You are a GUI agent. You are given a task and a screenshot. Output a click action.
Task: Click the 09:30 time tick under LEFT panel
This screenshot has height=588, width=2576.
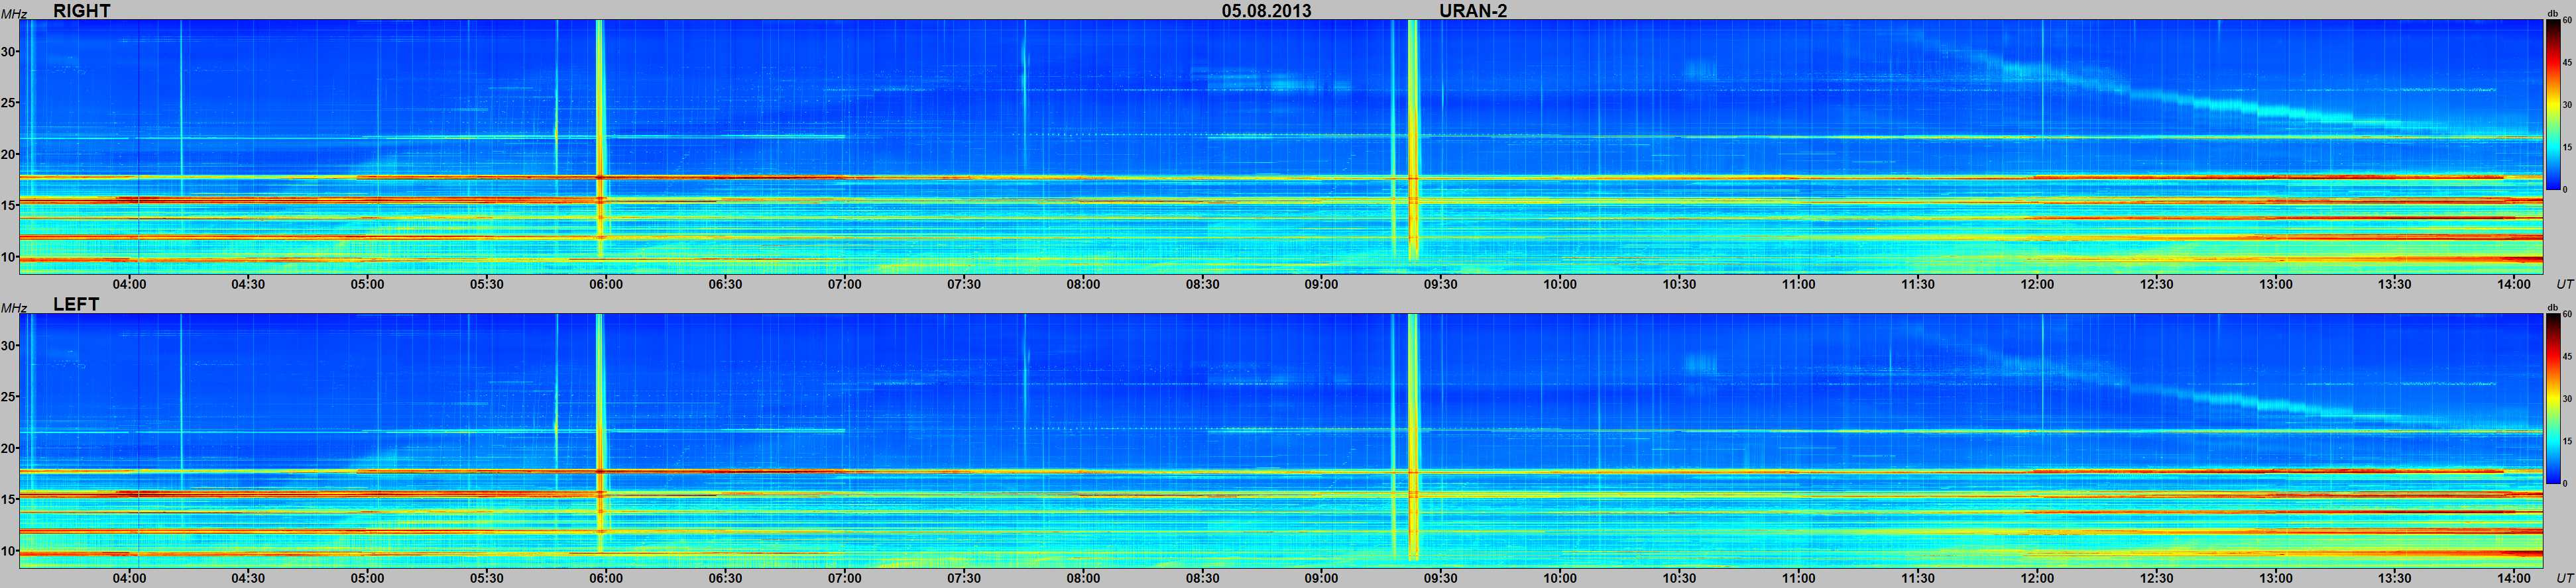click(1441, 578)
